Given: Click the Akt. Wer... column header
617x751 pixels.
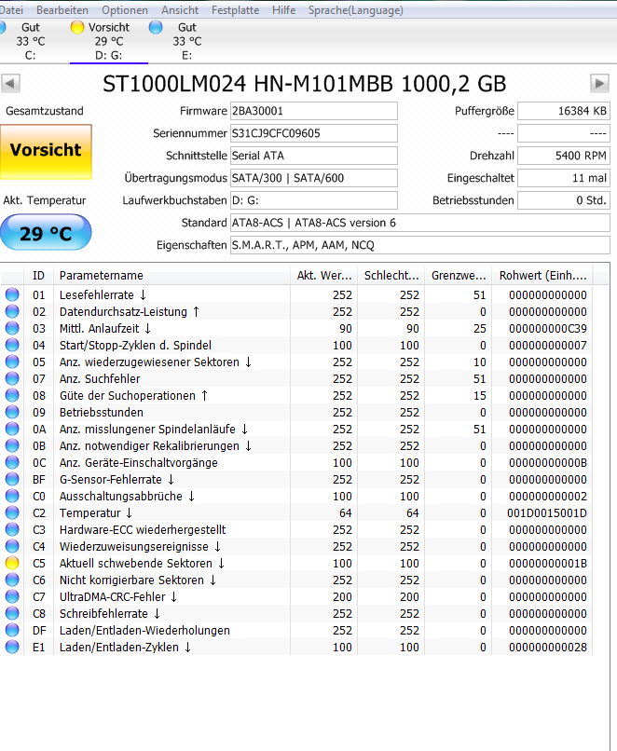Looking at the screenshot, I should click(x=324, y=276).
